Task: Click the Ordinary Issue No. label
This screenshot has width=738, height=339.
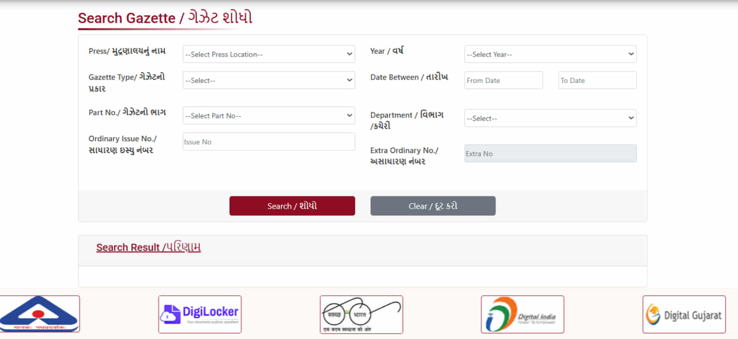Action: [123, 144]
